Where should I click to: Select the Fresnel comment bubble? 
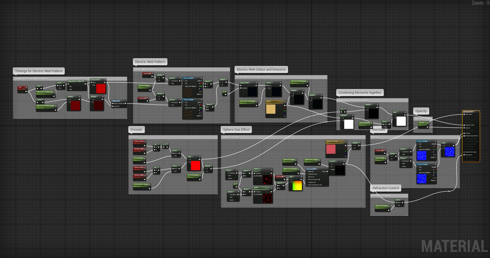pos(136,130)
